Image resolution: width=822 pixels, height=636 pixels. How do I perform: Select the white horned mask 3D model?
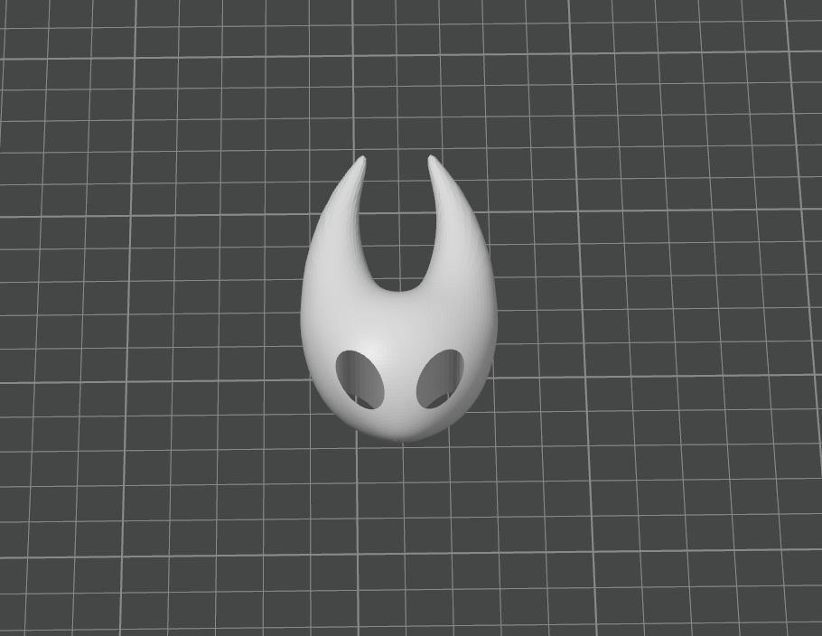(x=398, y=320)
